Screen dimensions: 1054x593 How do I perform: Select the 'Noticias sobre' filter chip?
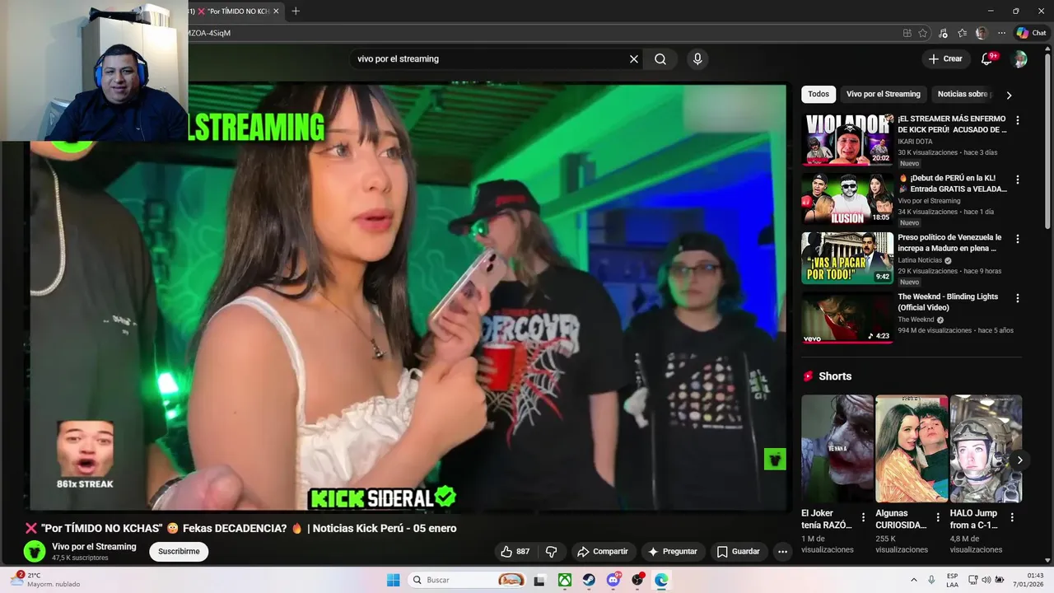(962, 94)
